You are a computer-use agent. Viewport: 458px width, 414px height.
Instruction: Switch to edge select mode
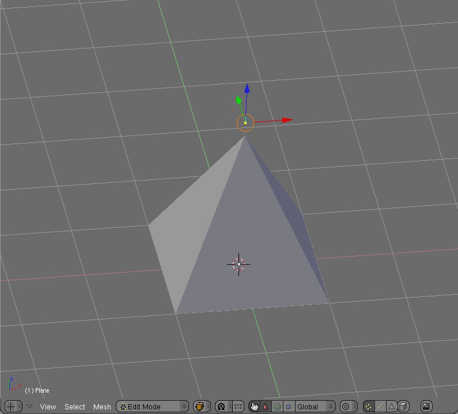click(x=380, y=407)
